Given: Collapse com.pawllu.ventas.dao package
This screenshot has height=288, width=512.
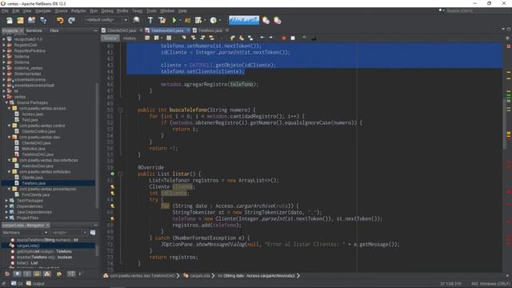Looking at the screenshot, I should pyautogui.click(x=9, y=137).
